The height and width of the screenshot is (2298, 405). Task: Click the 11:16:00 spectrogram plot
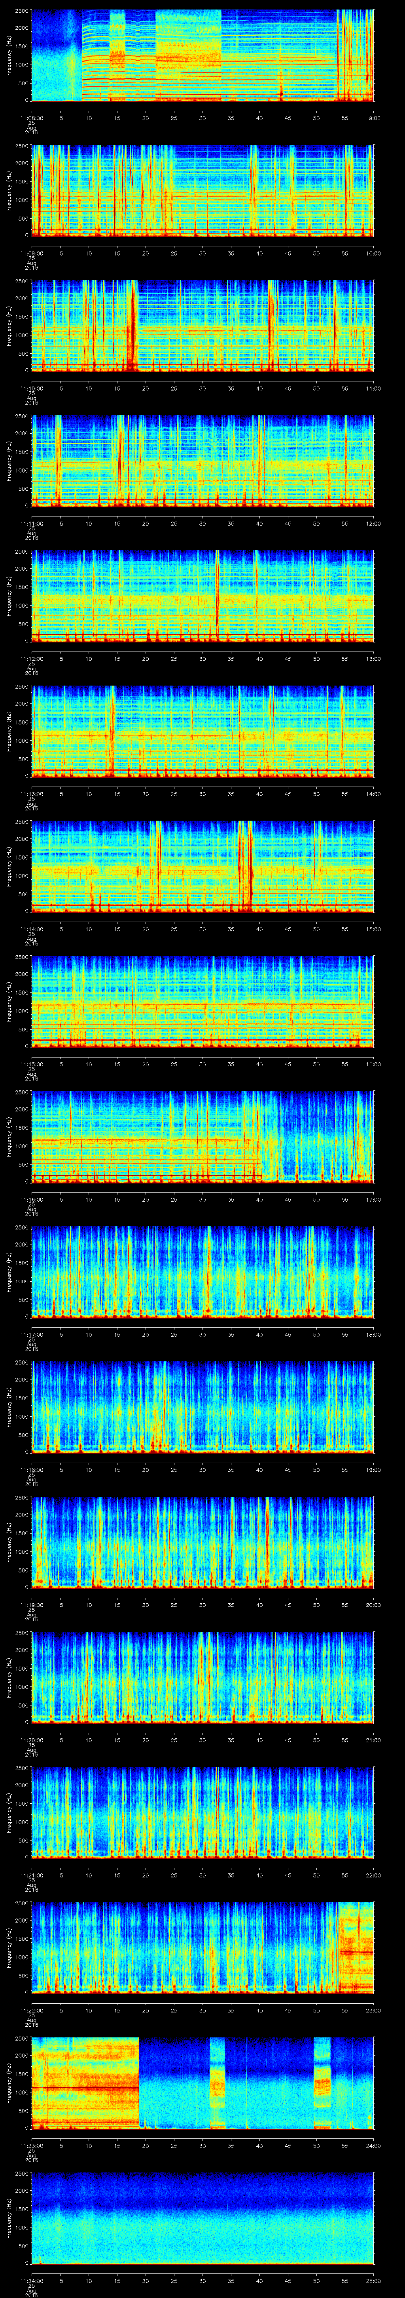(x=202, y=1136)
